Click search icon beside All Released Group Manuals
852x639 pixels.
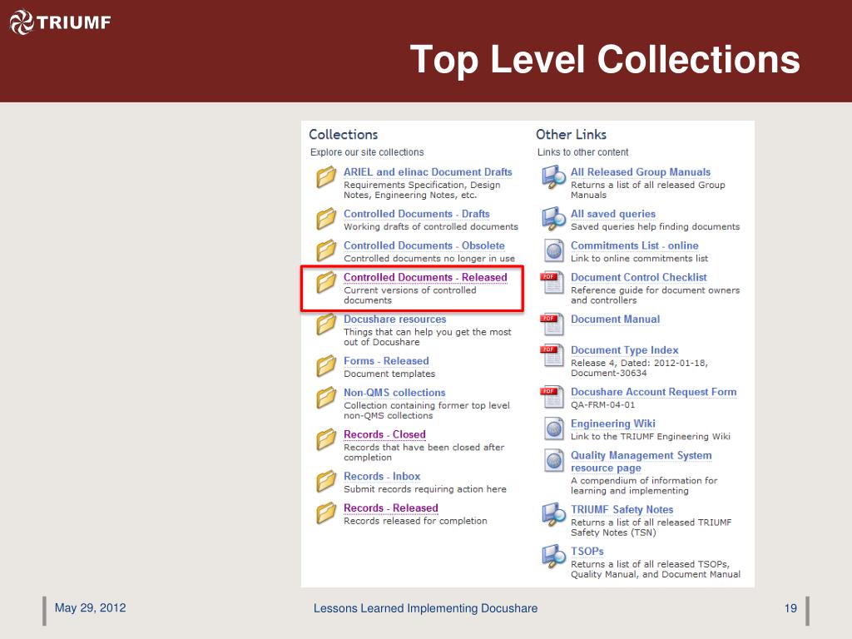553,177
